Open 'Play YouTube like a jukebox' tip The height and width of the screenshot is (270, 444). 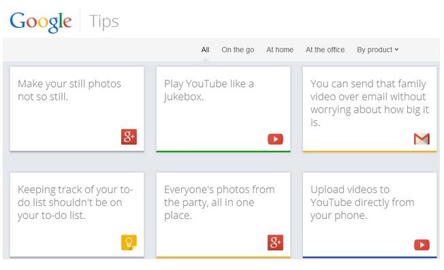pos(223,109)
